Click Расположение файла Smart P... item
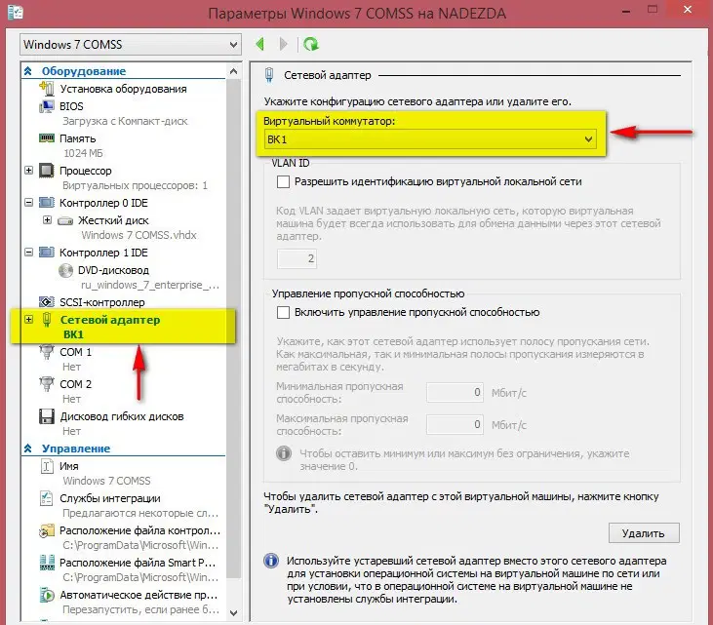This screenshot has height=625, width=713. 138,563
